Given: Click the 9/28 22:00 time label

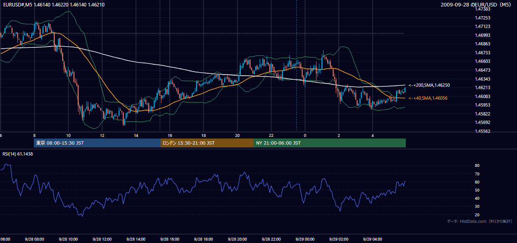Looking at the screenshot, I should click(x=271, y=239).
